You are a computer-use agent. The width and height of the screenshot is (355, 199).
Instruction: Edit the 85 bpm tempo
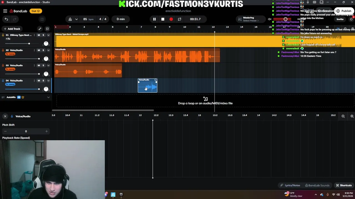pyautogui.click(x=88, y=19)
